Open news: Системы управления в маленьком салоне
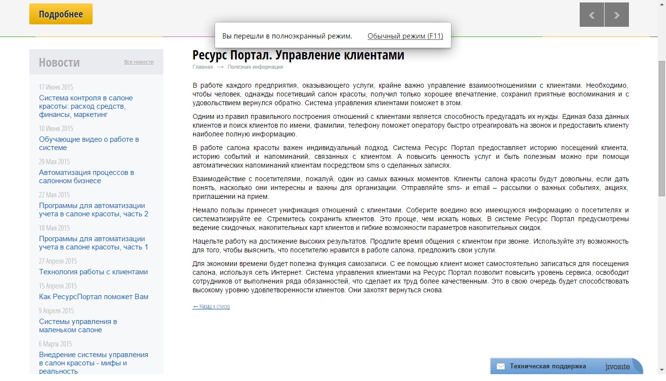The image size is (666, 381). [78, 325]
